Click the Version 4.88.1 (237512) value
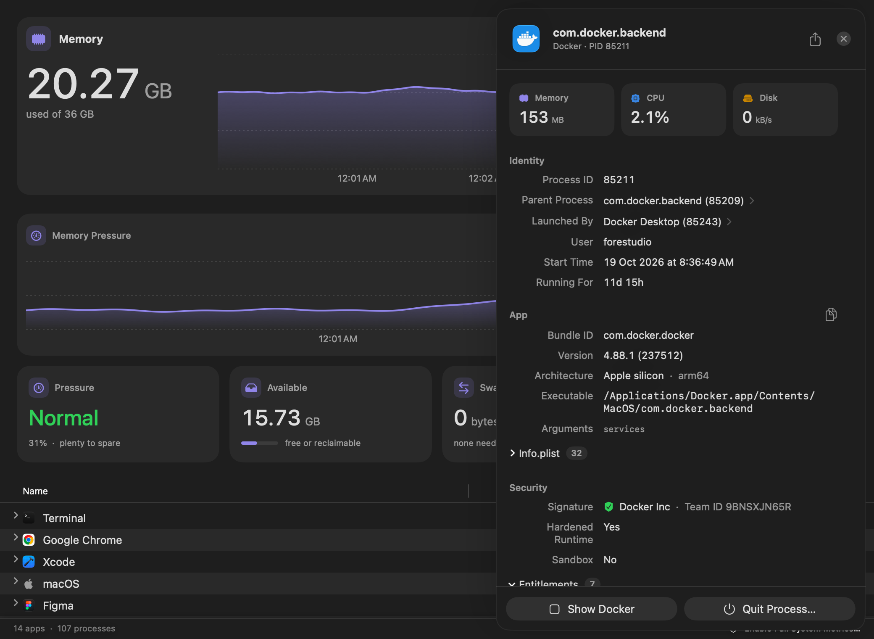 (643, 355)
